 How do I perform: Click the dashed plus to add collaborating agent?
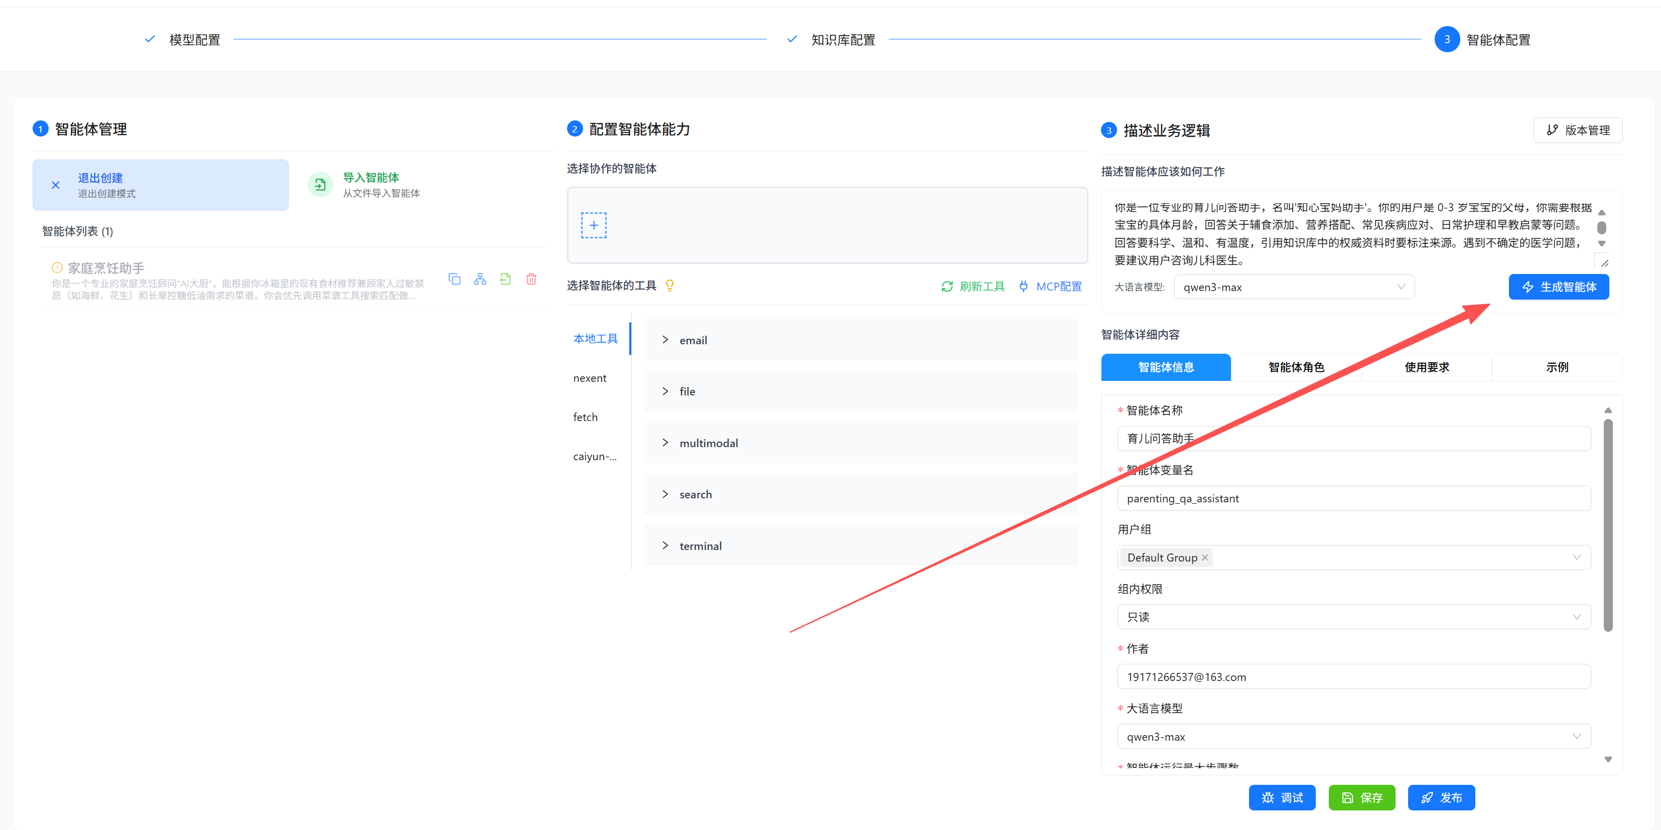593,225
